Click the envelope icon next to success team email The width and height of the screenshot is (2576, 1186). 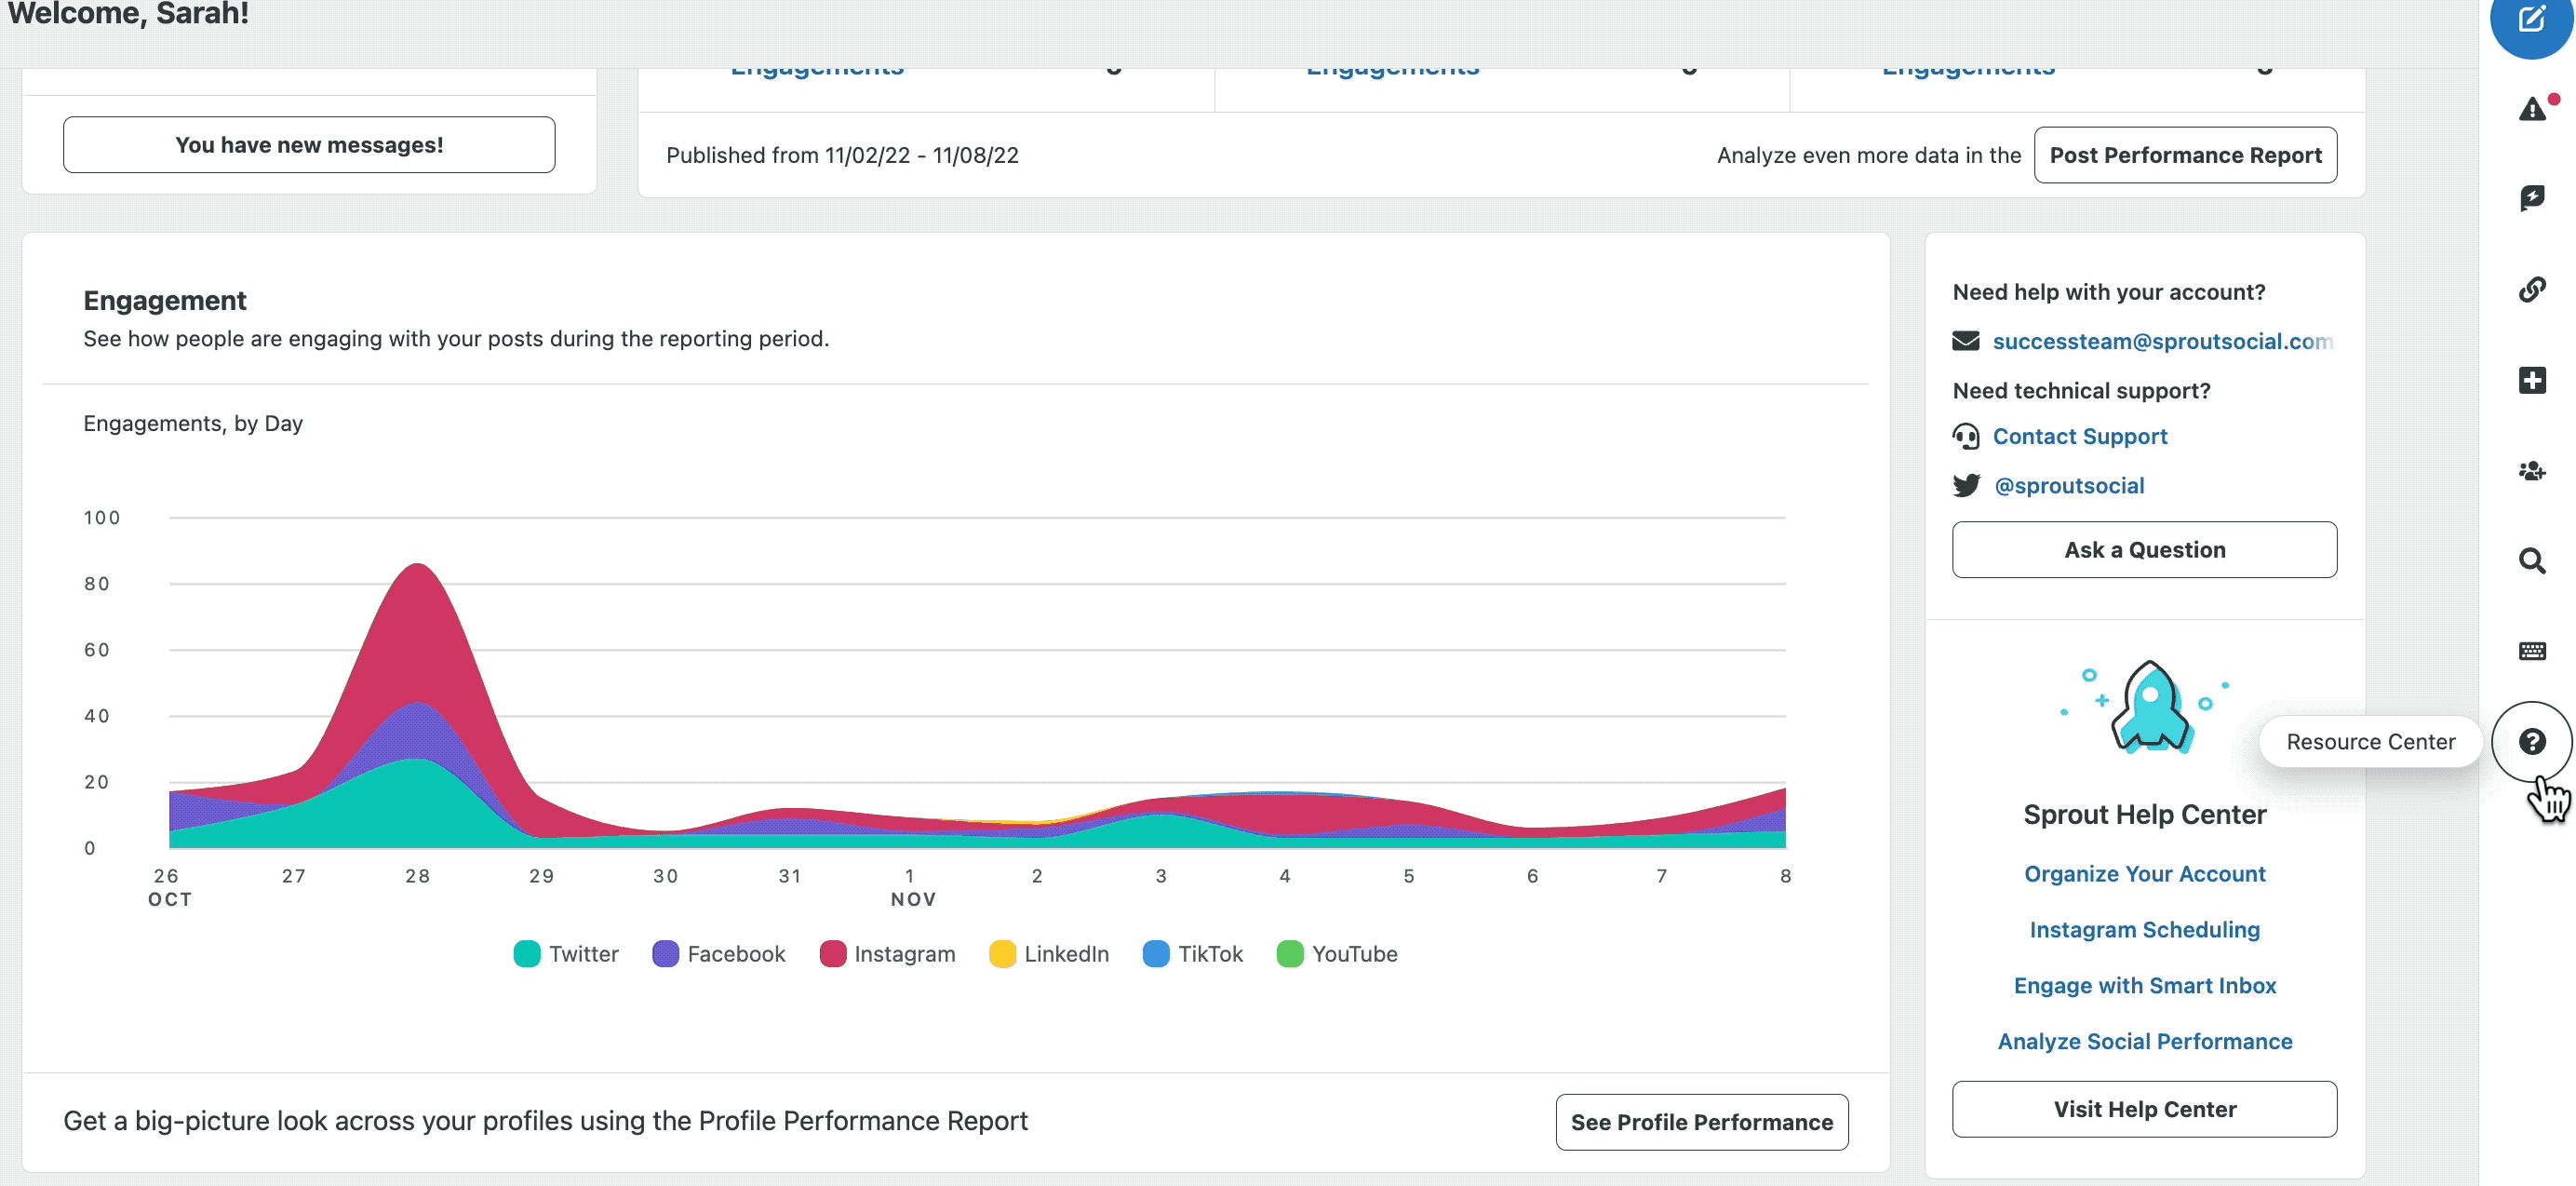[x=1966, y=341]
